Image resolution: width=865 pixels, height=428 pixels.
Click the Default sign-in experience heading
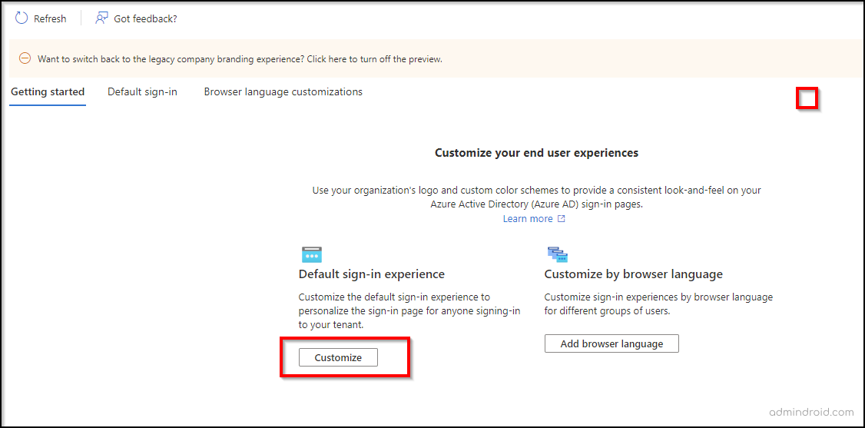coord(371,274)
